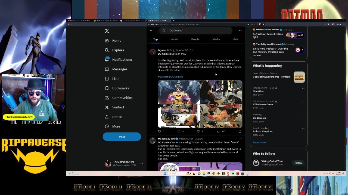
Task: Open more options on Jayson's post
Action: point(241,50)
